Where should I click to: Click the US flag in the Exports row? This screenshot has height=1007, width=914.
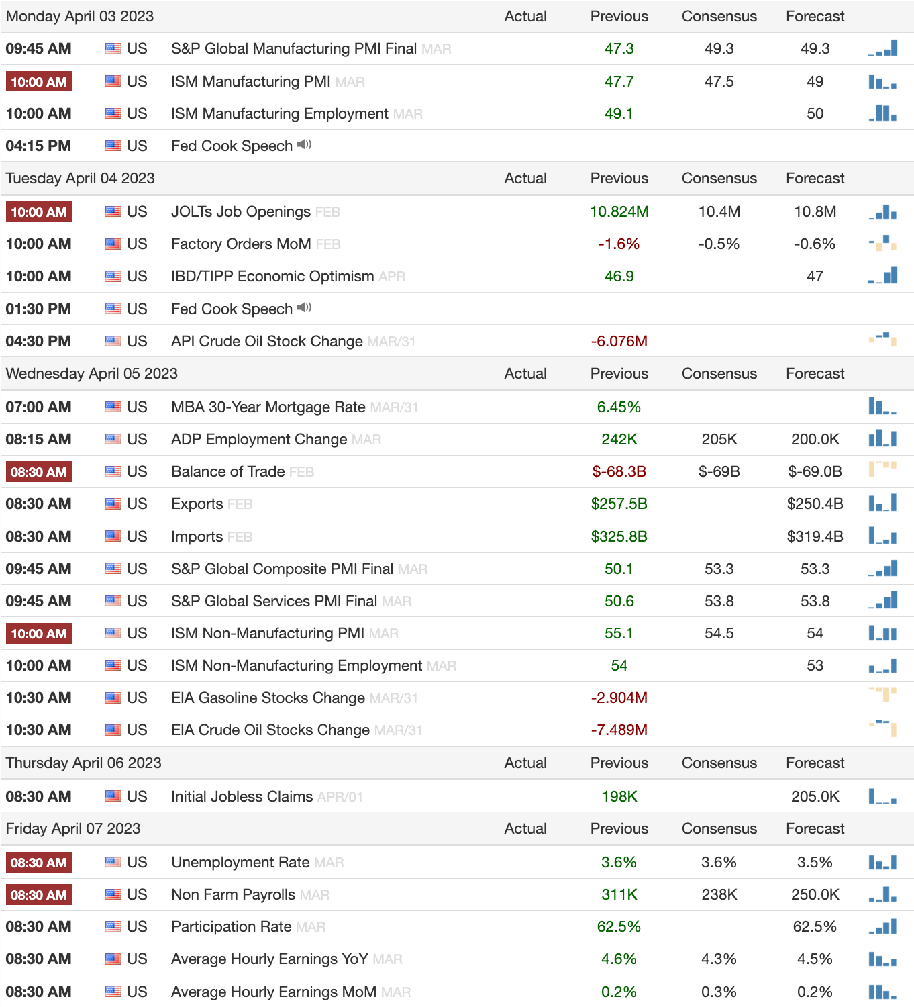(x=113, y=503)
